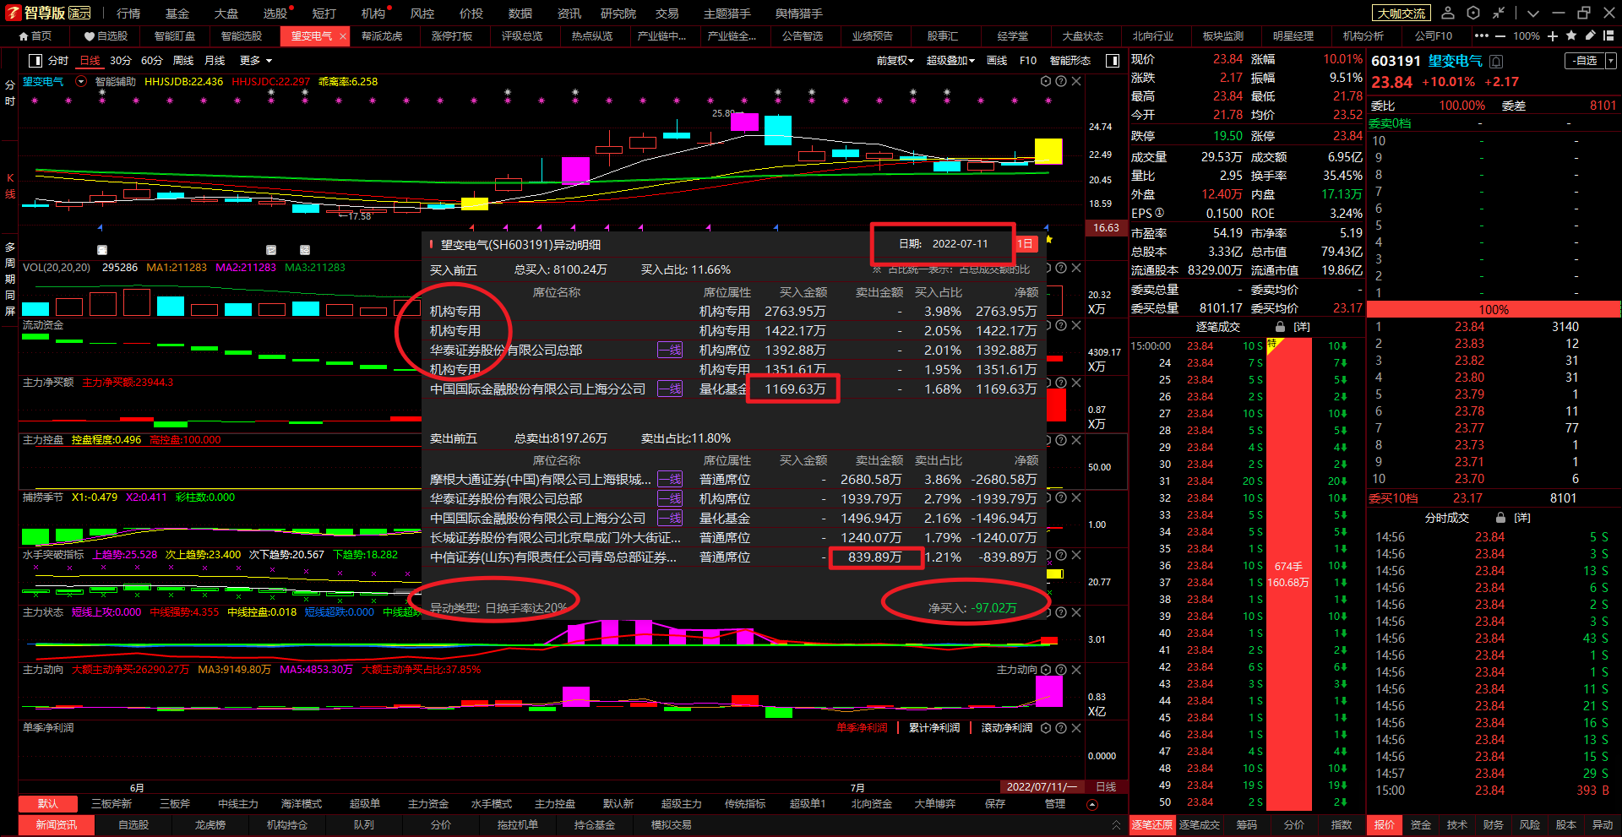Switch chart period to 周线
The image size is (1622, 837).
pyautogui.click(x=183, y=61)
